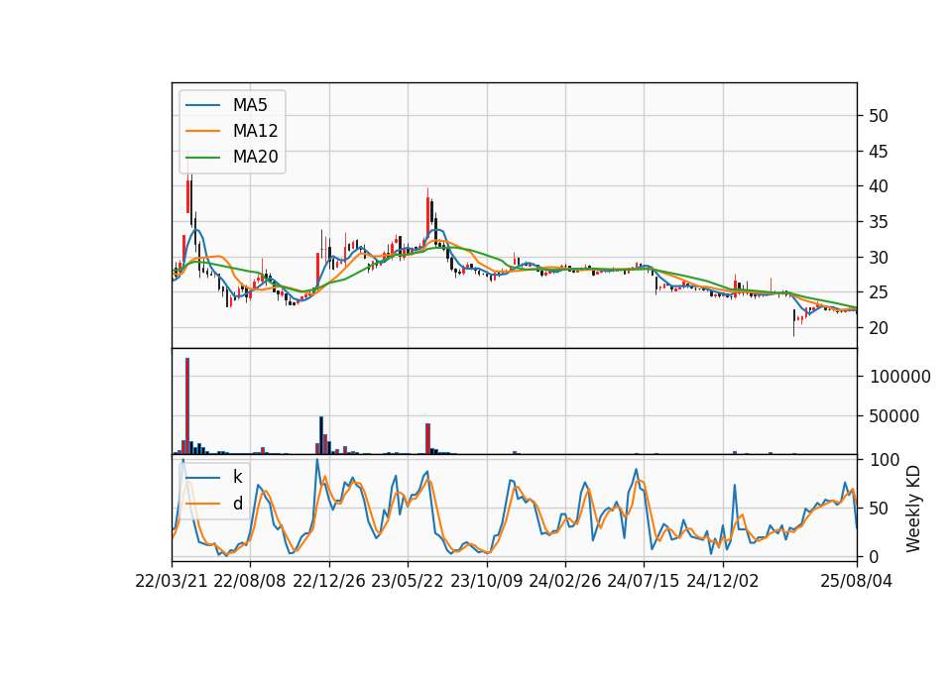Click volume axis value 100000
952x684 pixels.
coord(899,377)
